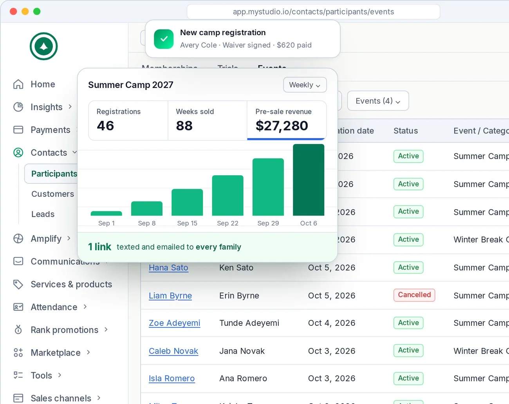Viewport: 509px width, 404px height.
Task: Open Liam Byrne participant link
Action: click(170, 296)
